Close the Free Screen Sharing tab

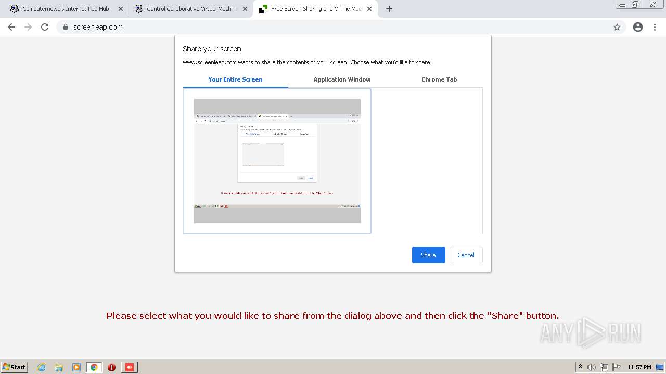click(x=369, y=9)
